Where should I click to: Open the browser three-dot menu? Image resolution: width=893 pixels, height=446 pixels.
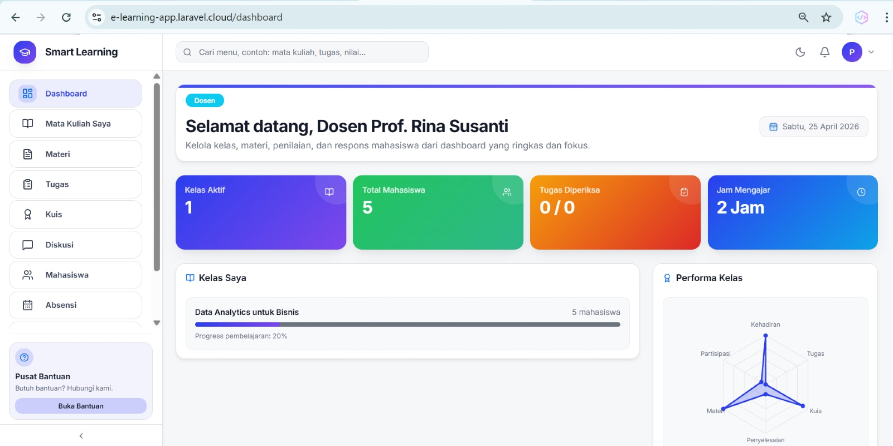tap(886, 17)
